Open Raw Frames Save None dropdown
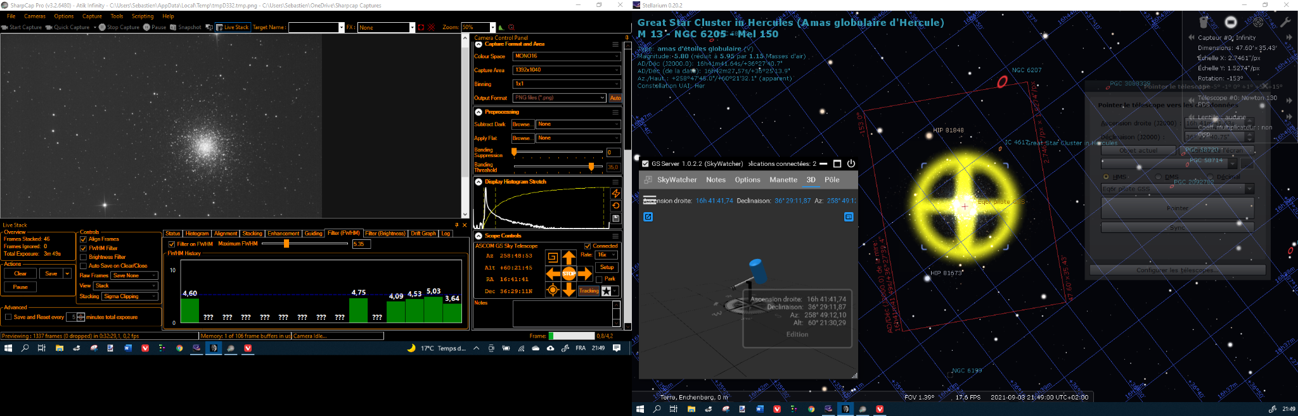Viewport: 1298px width, 416px height. (134, 275)
